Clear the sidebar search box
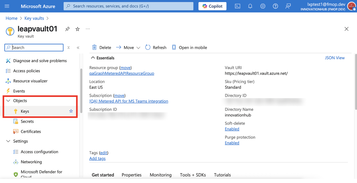Image resolution: width=357 pixels, height=183 pixels. [69, 47]
